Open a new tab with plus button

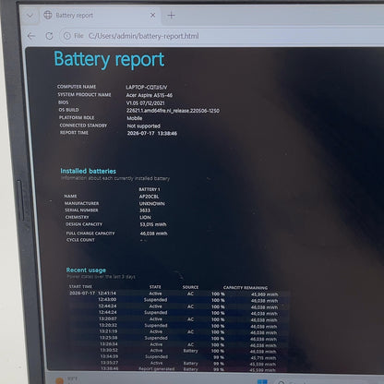[x=172, y=15]
